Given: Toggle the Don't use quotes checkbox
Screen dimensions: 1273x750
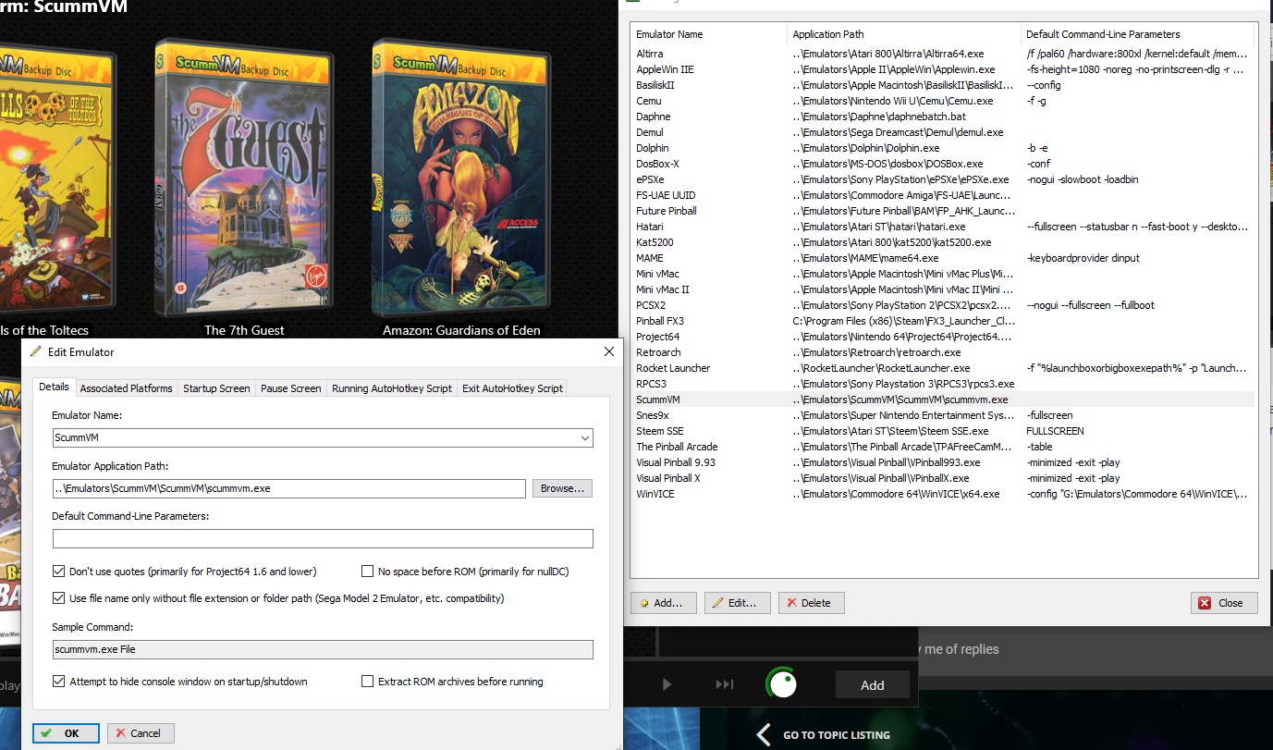Looking at the screenshot, I should pyautogui.click(x=59, y=572).
